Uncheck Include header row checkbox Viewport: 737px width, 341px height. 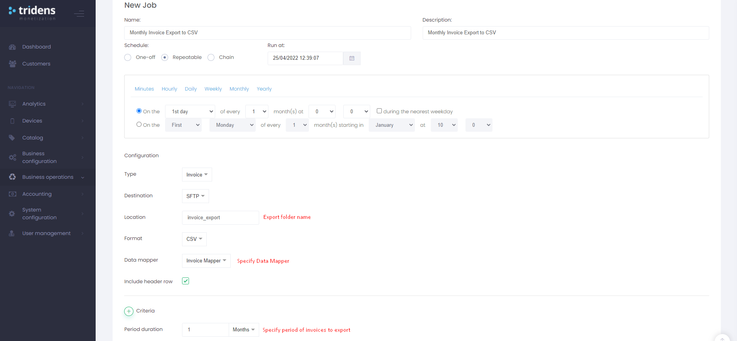click(186, 281)
